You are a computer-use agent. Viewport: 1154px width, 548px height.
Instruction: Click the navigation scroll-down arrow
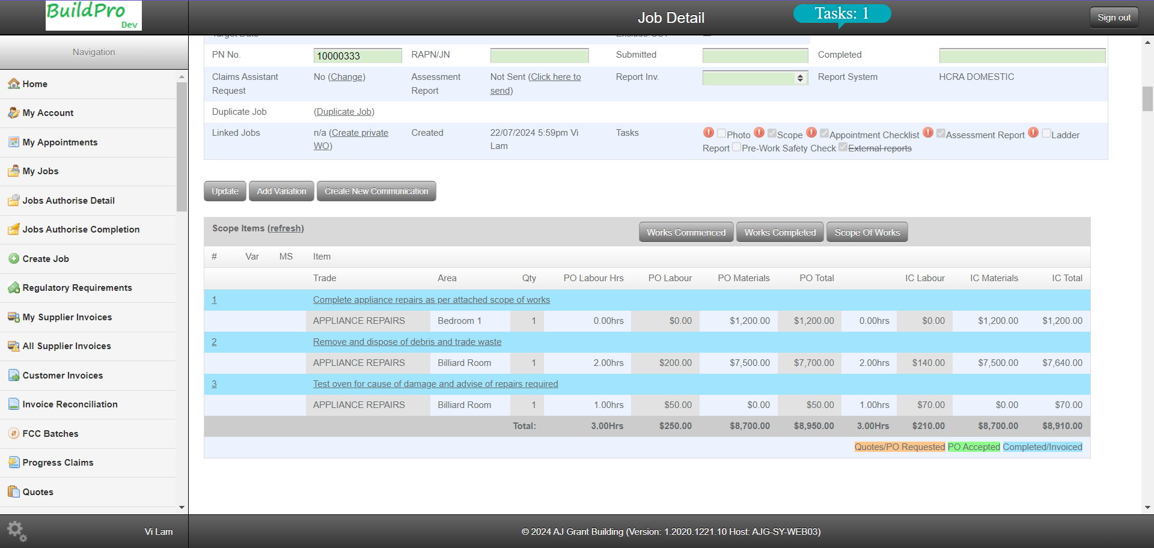pos(182,507)
